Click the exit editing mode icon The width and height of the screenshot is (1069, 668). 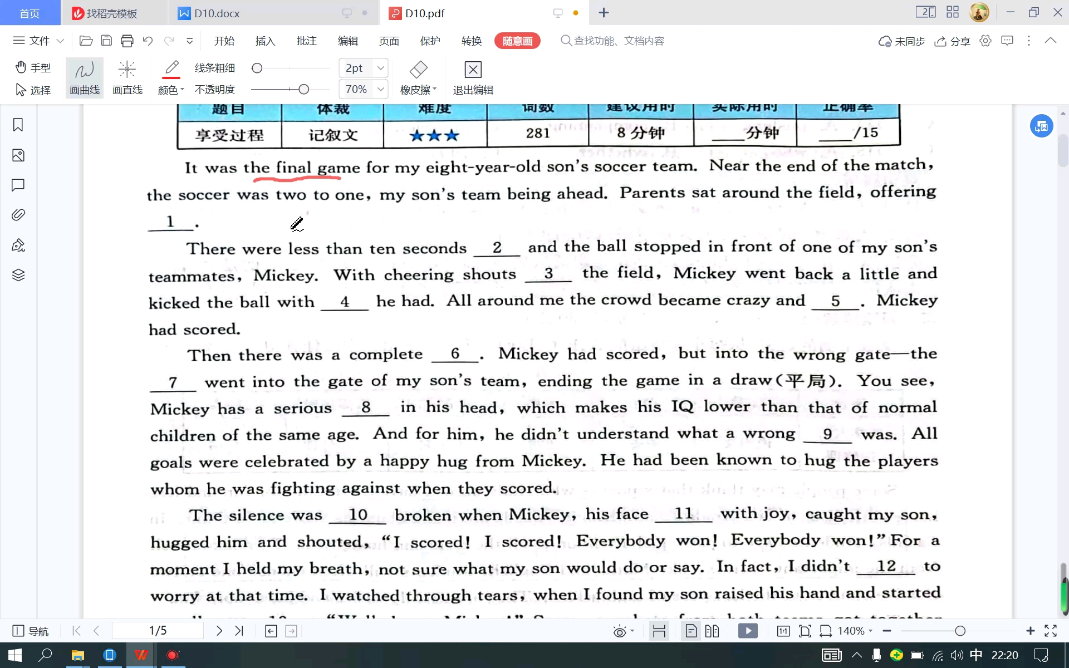pos(473,68)
